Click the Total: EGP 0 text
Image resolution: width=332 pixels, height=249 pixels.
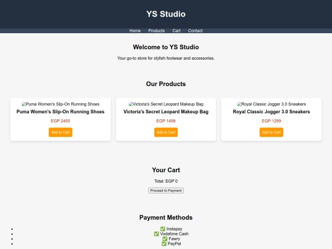click(166, 181)
